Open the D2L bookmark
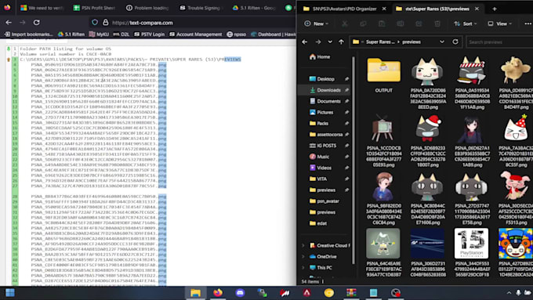The image size is (533, 300). (121, 34)
